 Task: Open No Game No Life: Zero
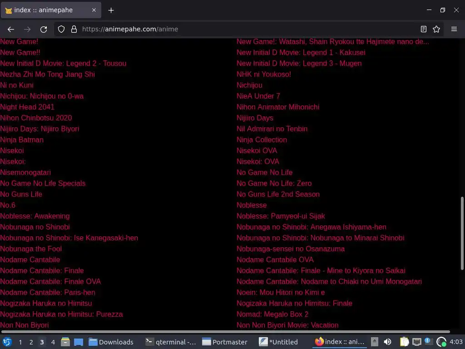tap(274, 184)
